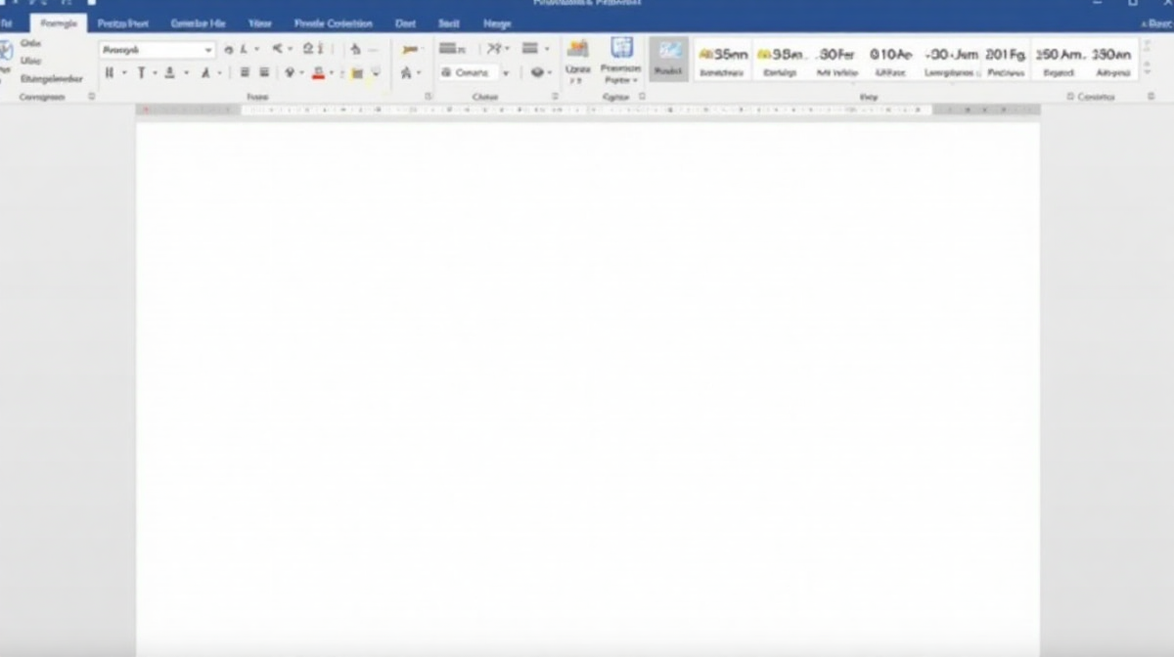Click the blue document icon above Pramosn Pipter

621,48
